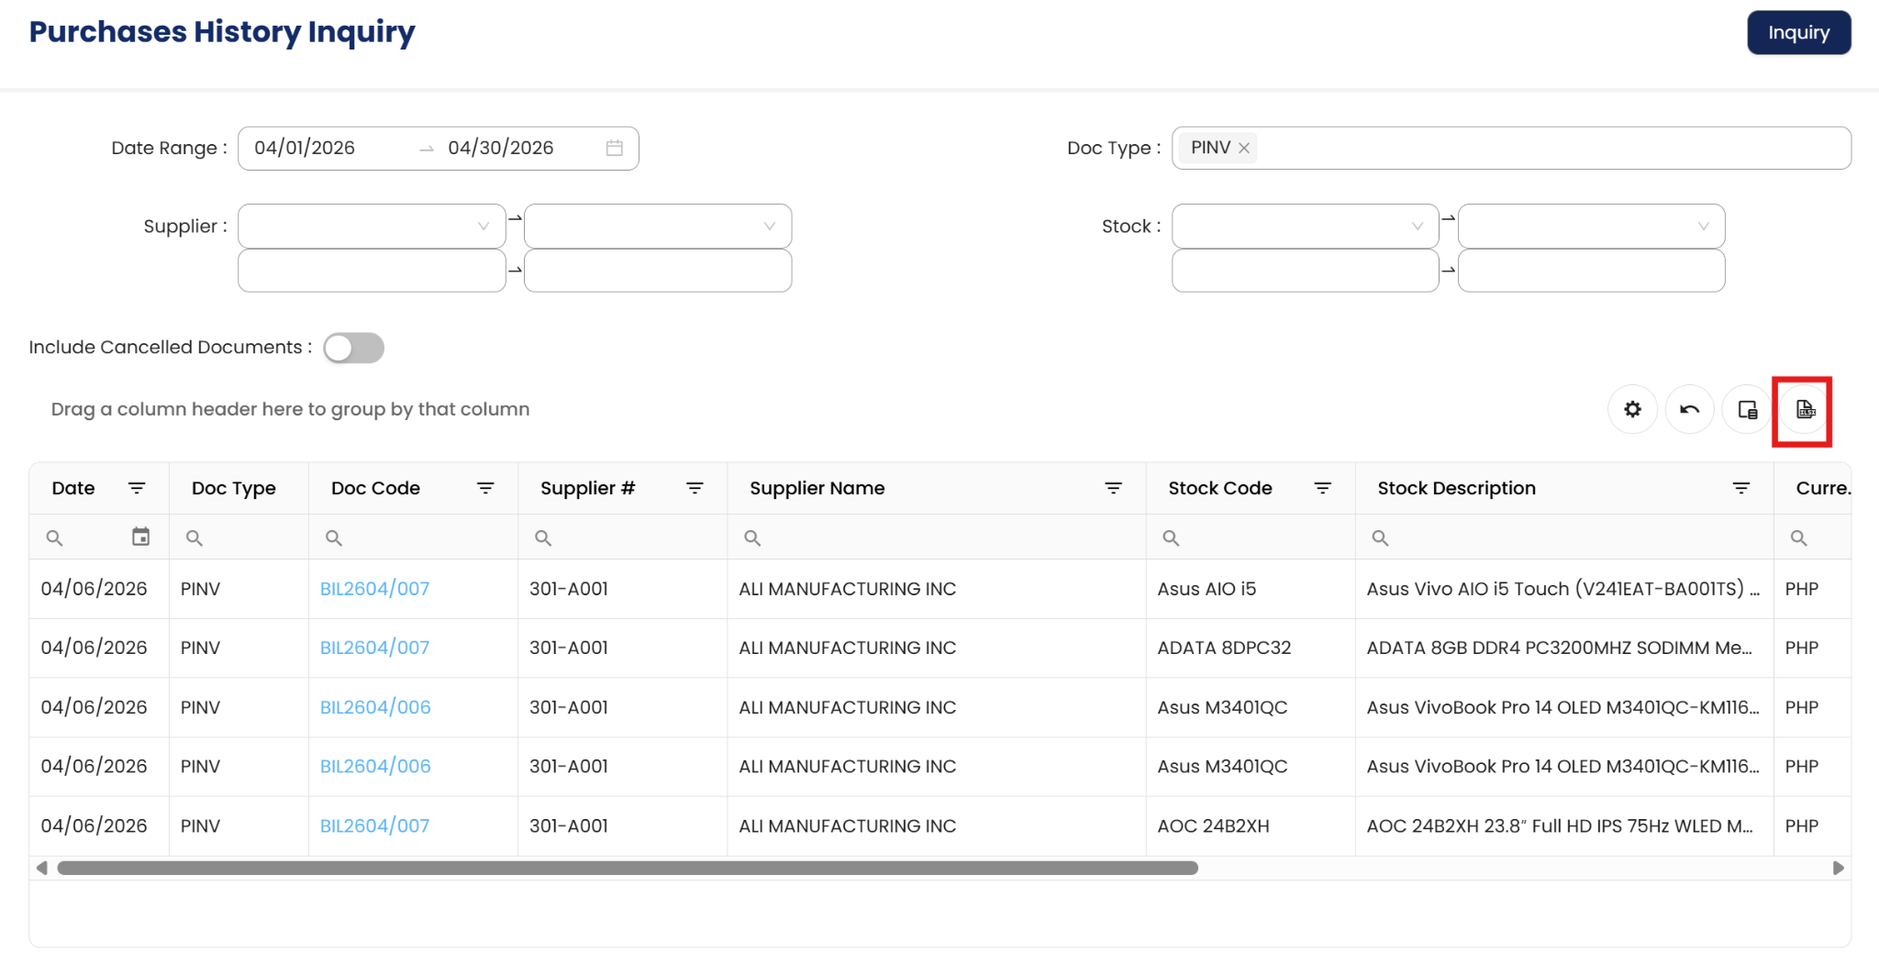The height and width of the screenshot is (953, 1879).
Task: Focus the ending Stock text box below dropdown
Action: (1591, 271)
